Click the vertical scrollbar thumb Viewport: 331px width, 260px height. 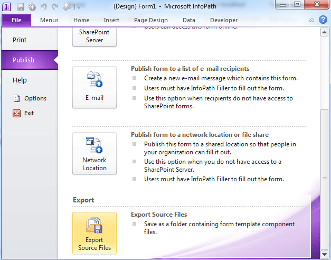tap(324, 179)
